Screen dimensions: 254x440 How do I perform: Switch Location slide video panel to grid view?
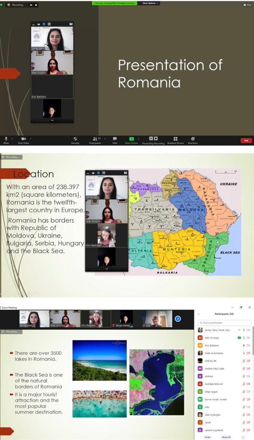click(x=104, y=173)
